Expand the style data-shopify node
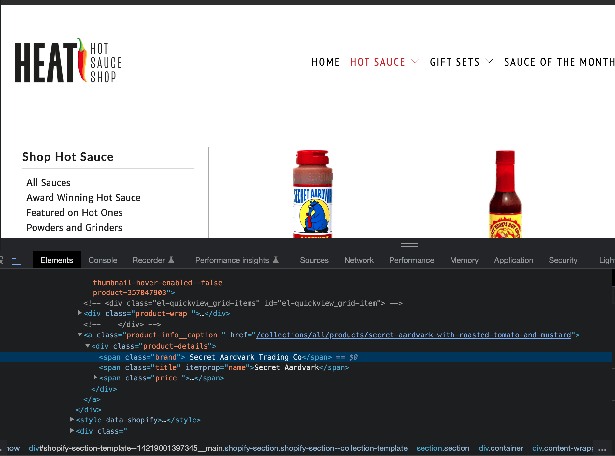 pyautogui.click(x=72, y=420)
